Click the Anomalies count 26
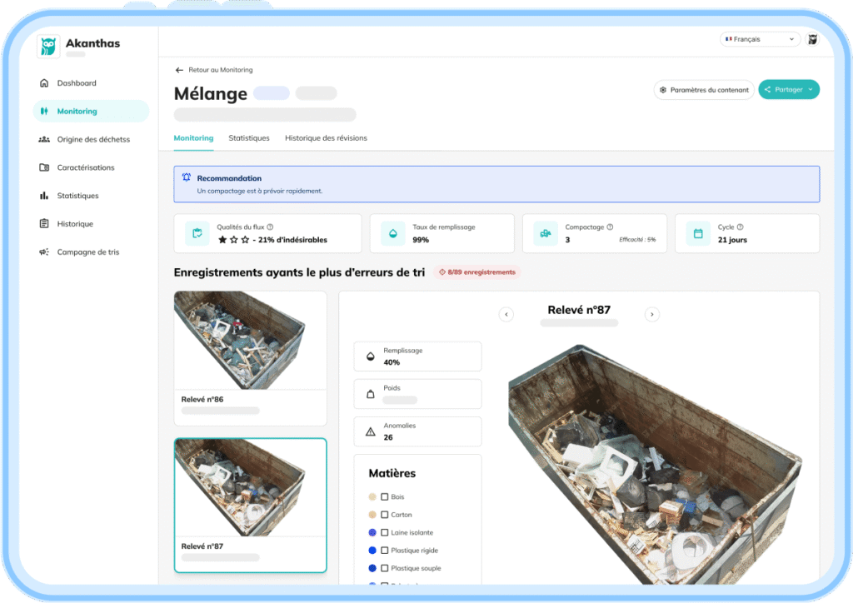 click(388, 438)
